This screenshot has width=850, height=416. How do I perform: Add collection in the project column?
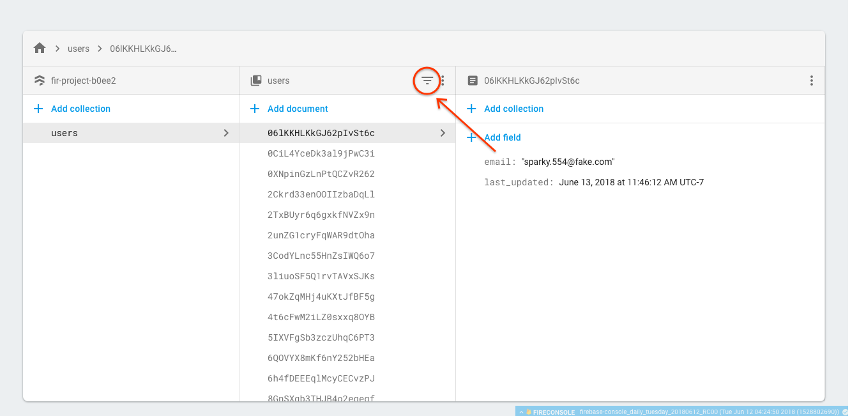(72, 109)
